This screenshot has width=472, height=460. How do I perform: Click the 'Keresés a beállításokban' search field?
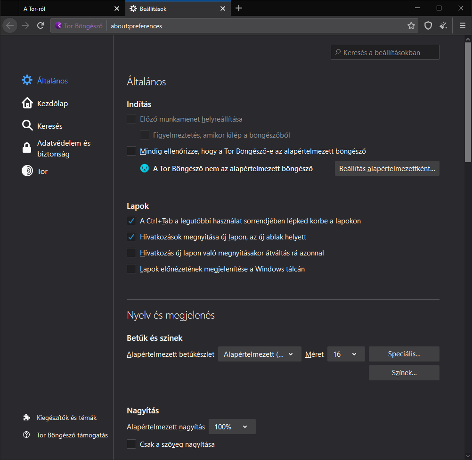(385, 52)
